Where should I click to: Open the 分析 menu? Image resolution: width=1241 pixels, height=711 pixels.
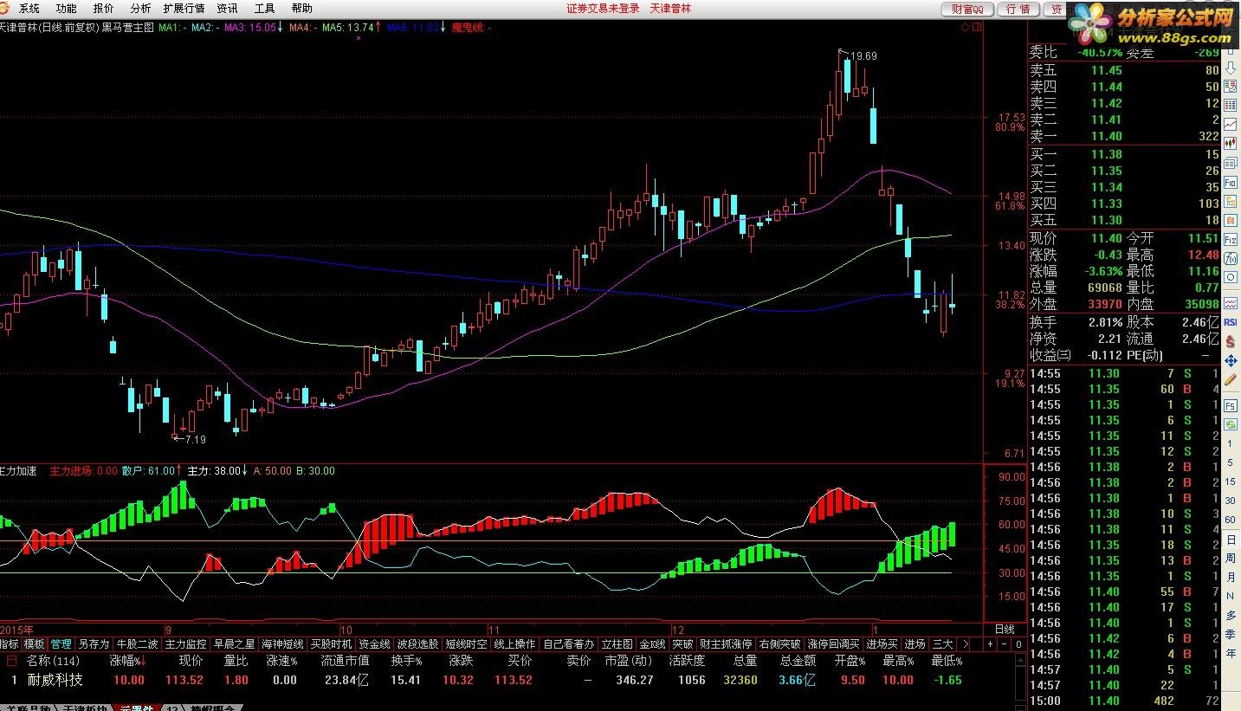click(140, 9)
